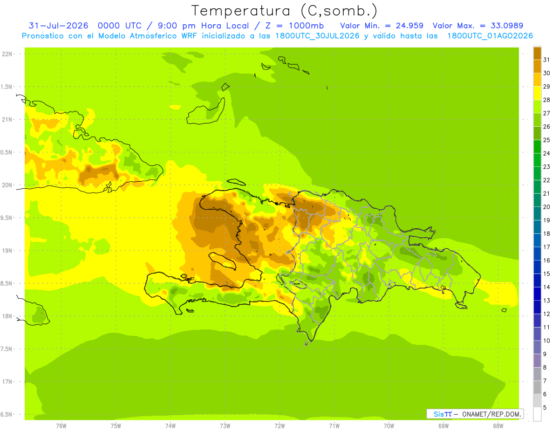Click the 'Valor Min. = 24.959' value
This screenshot has height=432, width=559.
tap(382, 26)
